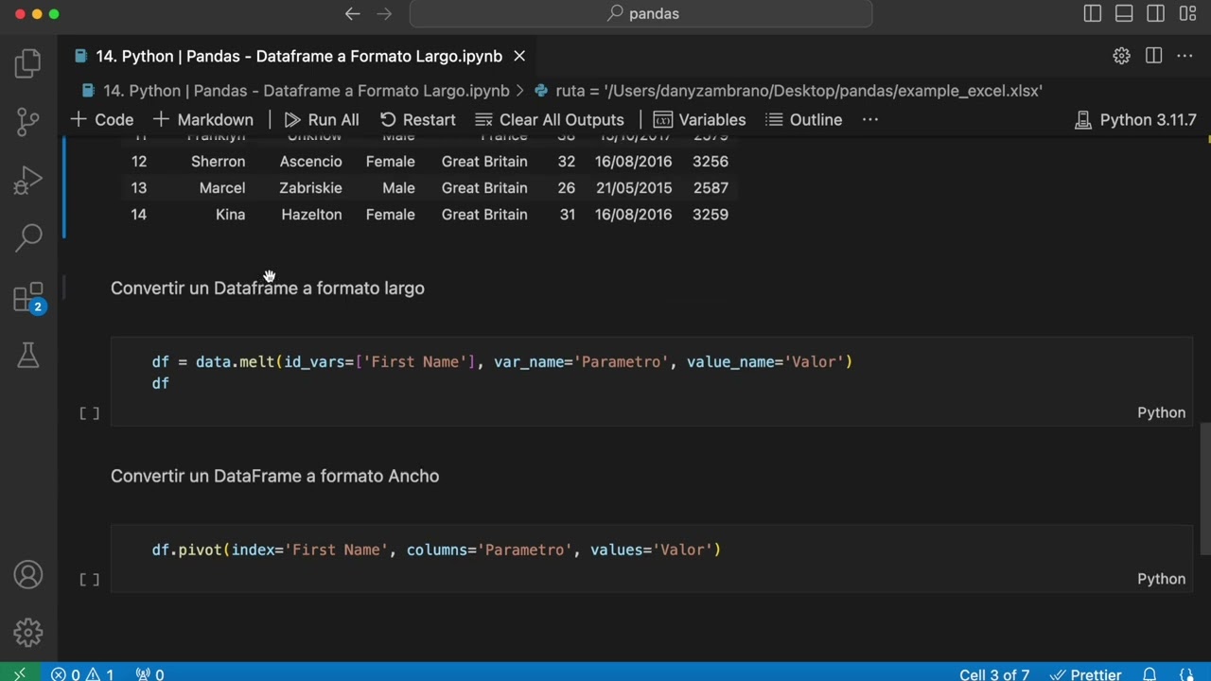Open the Testing flask view
1211x681 pixels.
[x=28, y=355]
